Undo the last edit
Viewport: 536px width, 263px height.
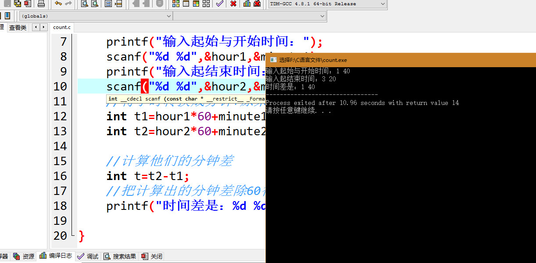[58, 4]
